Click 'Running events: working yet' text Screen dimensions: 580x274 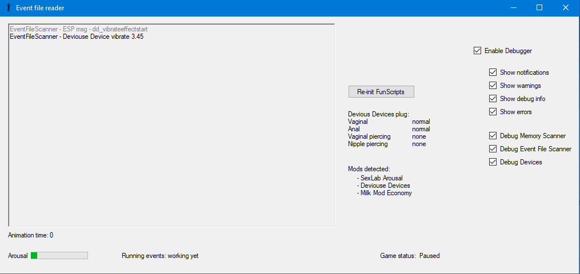(160, 256)
